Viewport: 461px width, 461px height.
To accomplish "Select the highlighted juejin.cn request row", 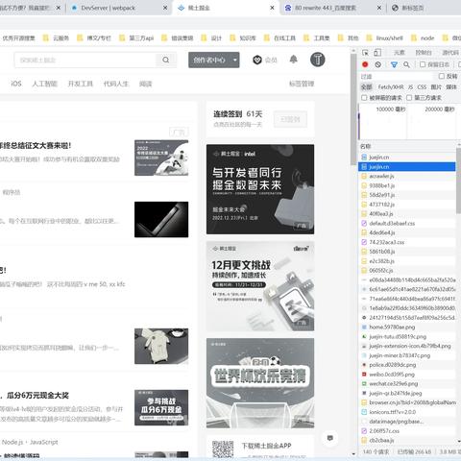I will click(407, 166).
